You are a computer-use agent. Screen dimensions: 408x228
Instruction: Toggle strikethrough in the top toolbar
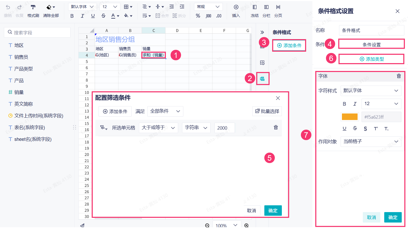[103, 16]
